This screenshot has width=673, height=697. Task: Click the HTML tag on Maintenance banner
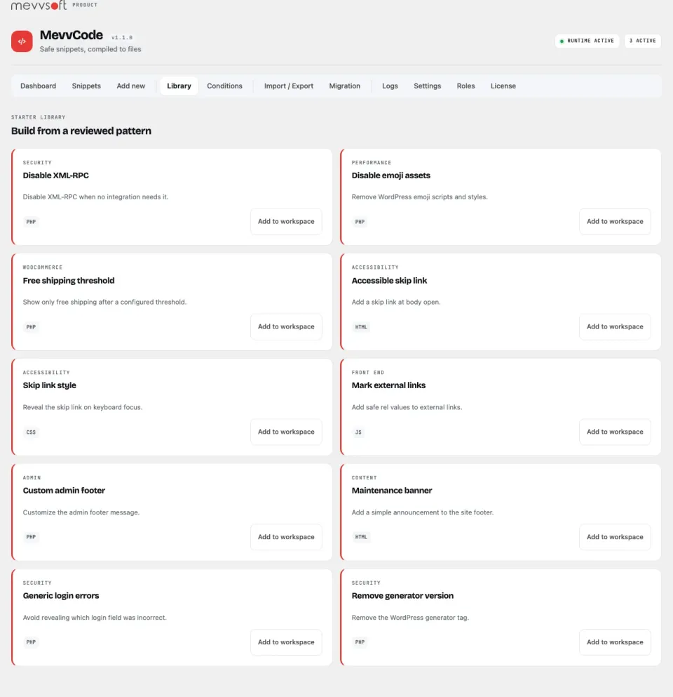point(361,537)
